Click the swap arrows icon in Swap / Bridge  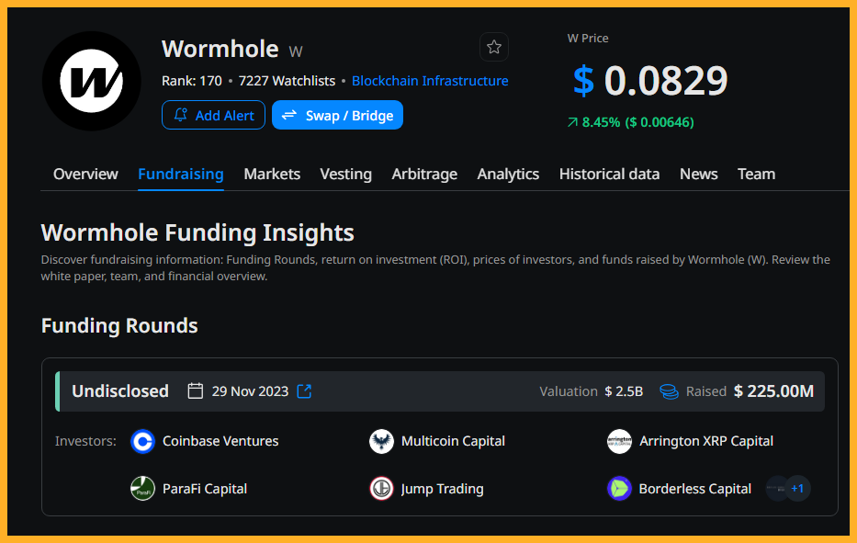(289, 115)
